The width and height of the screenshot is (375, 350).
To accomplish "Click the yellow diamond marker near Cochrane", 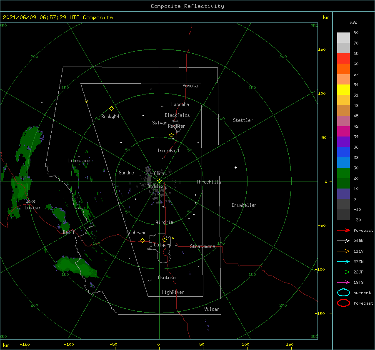I will [143, 241].
